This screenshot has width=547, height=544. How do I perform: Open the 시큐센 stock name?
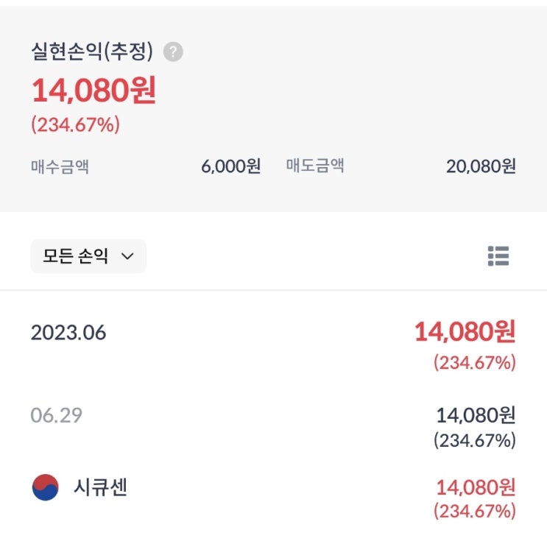[100, 487]
